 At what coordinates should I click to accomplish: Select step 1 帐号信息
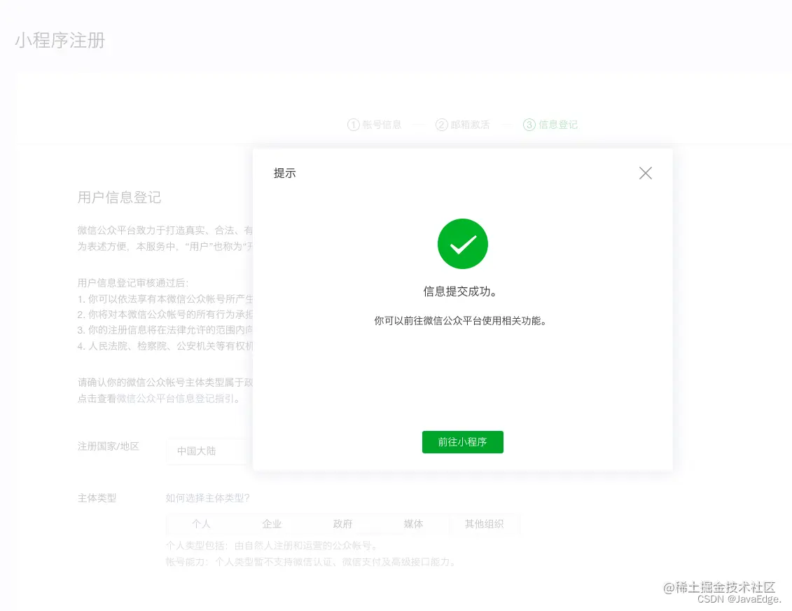point(374,125)
